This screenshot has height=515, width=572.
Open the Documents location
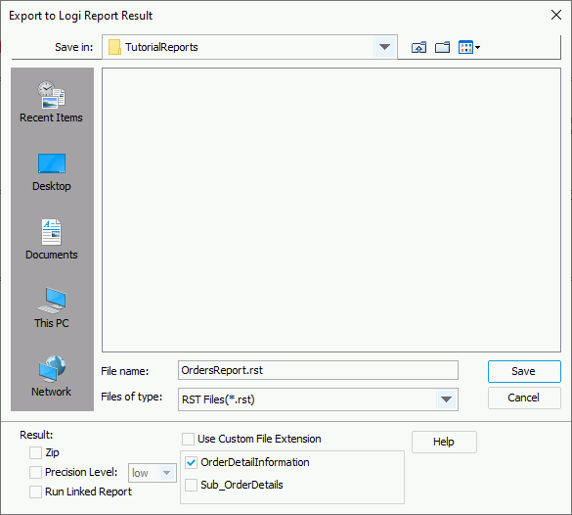click(52, 240)
